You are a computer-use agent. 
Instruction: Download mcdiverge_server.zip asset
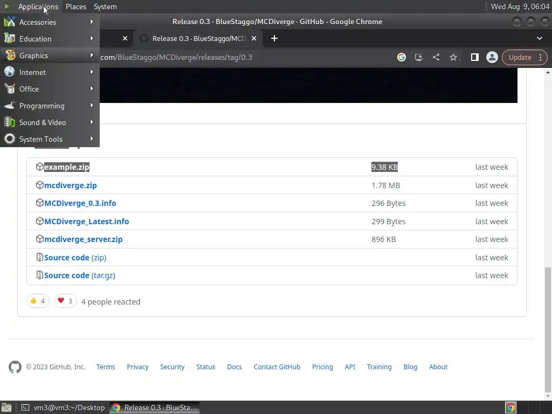(84, 239)
